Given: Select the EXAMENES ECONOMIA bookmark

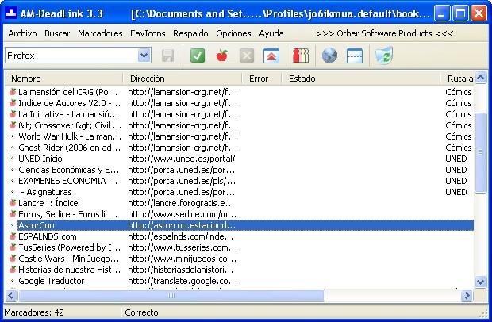Looking at the screenshot, I should pos(67,181).
